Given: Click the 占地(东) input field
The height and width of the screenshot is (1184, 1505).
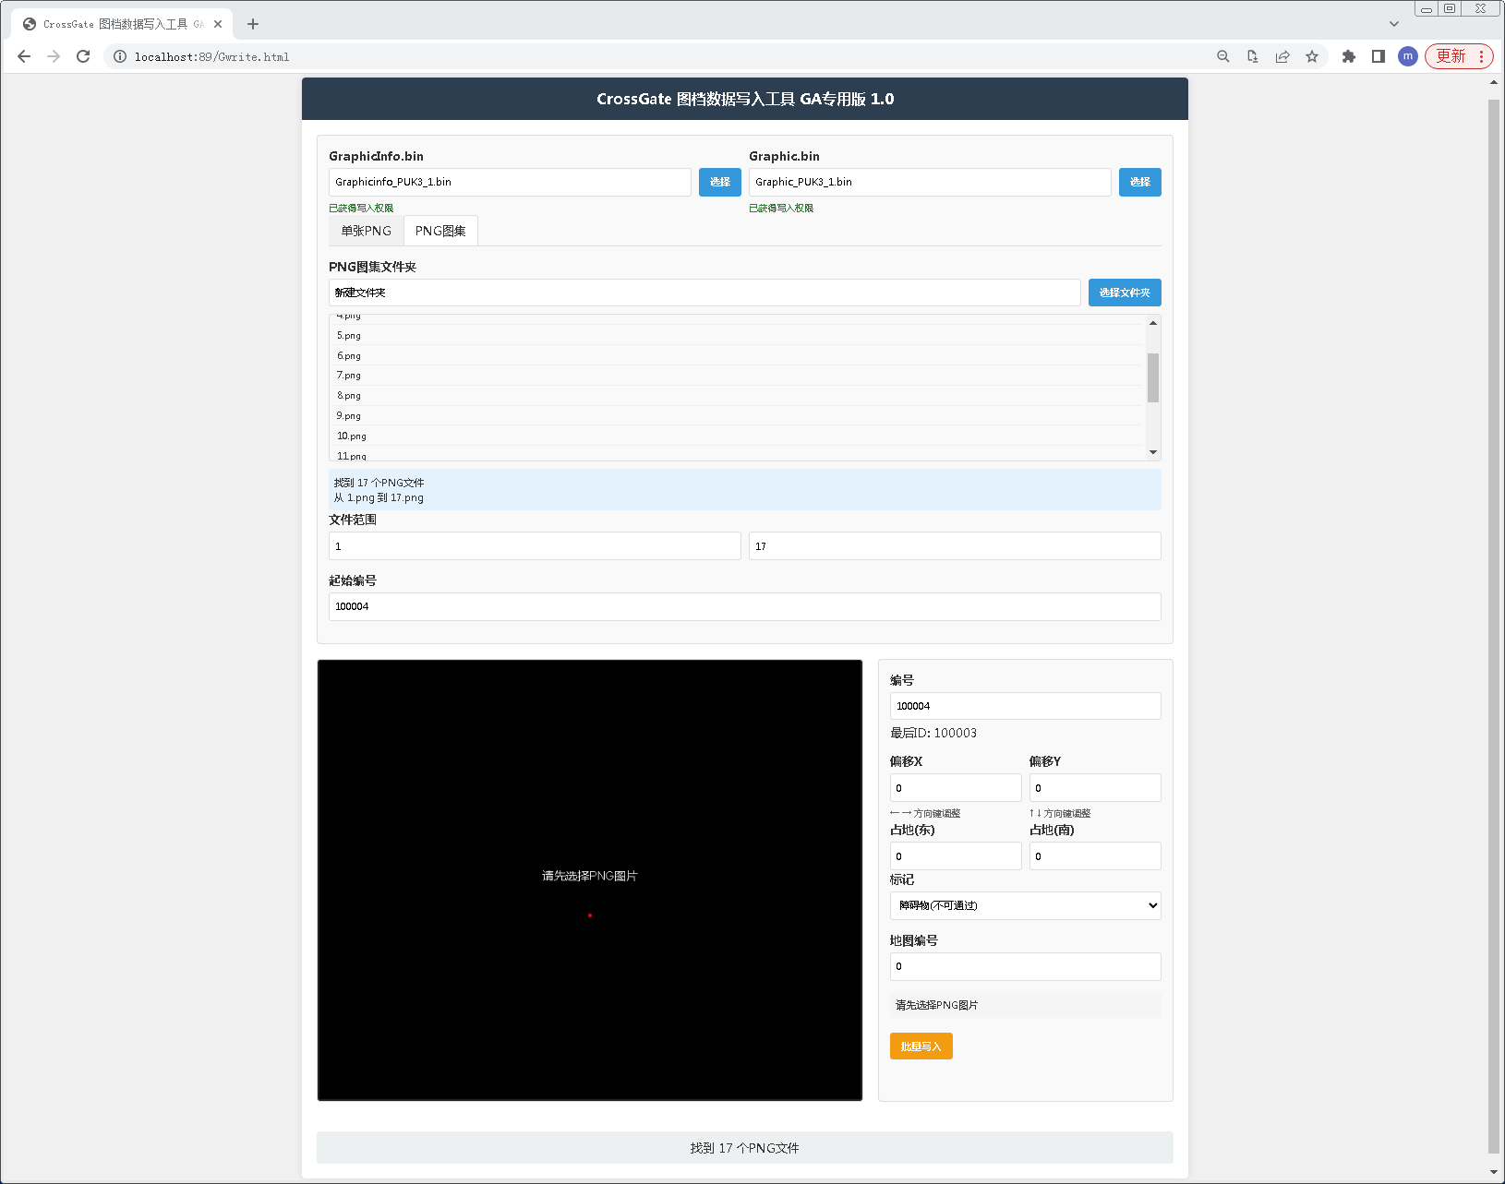Looking at the screenshot, I should click(x=956, y=856).
